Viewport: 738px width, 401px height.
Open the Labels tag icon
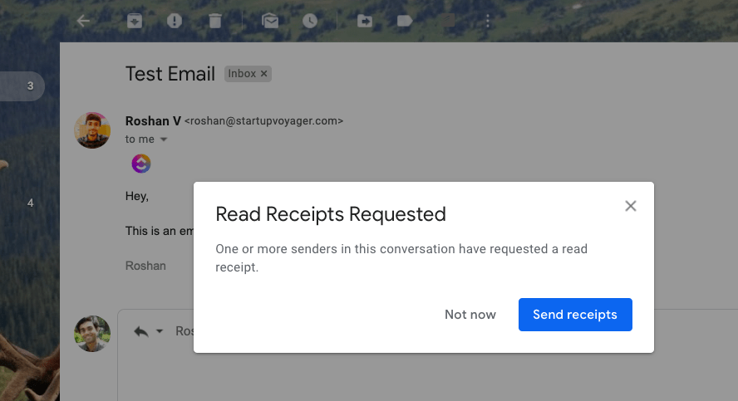[405, 22]
